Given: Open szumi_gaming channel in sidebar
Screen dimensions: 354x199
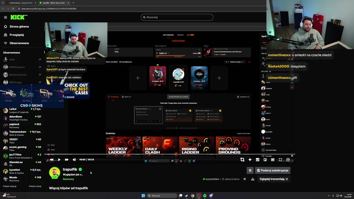Looking at the screenshot, I should 22,148.
